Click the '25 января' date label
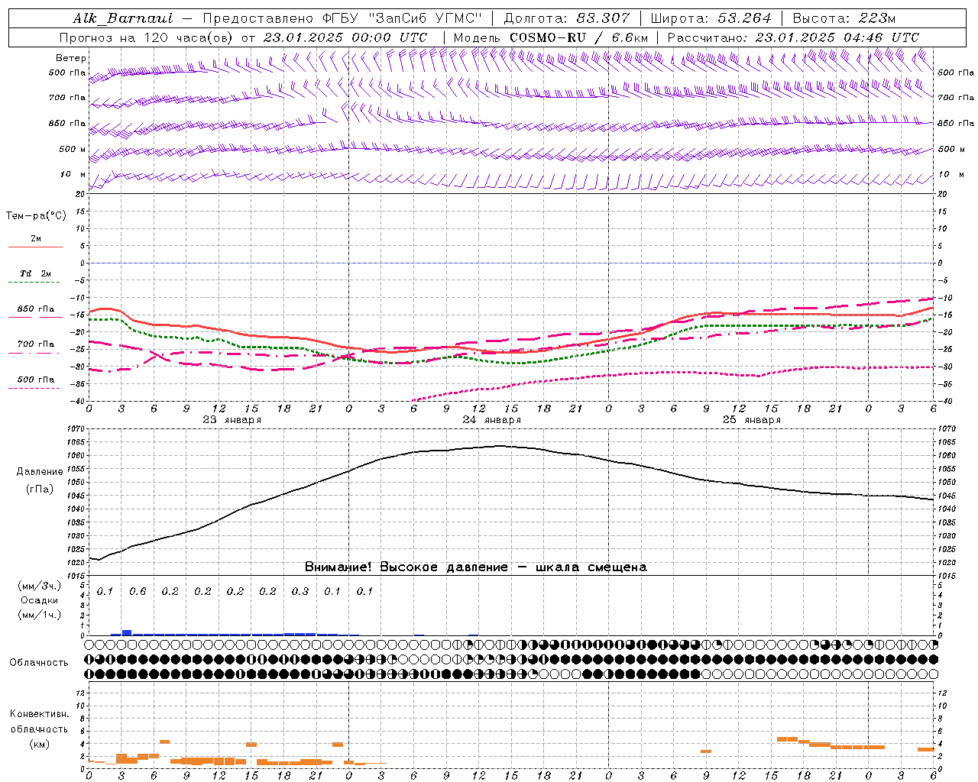 [751, 420]
